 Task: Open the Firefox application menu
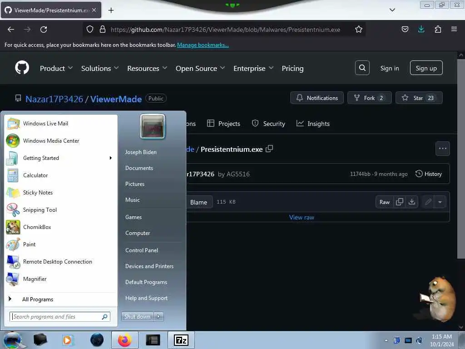(x=454, y=29)
